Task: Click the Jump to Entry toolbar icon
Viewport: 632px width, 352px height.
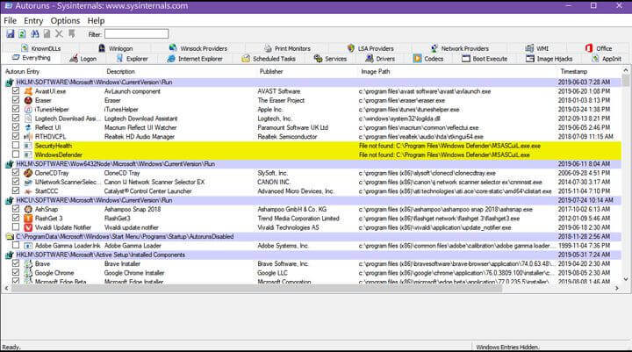Action: pos(72,34)
